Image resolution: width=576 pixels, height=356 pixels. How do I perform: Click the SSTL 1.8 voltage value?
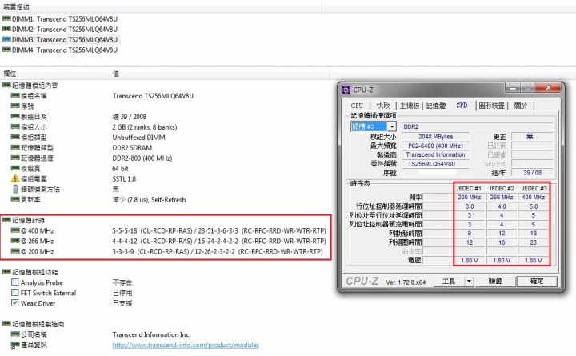pyautogui.click(x=124, y=179)
